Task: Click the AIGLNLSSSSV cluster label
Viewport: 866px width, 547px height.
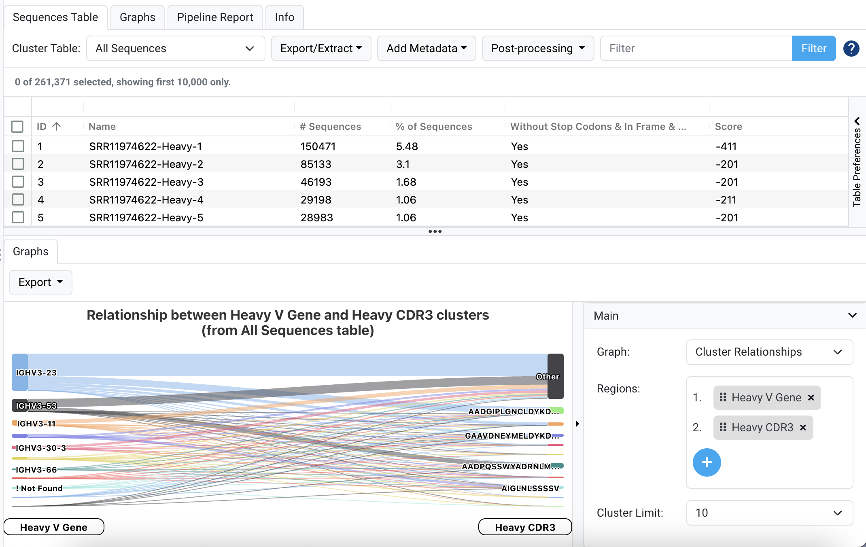Action: click(x=530, y=488)
